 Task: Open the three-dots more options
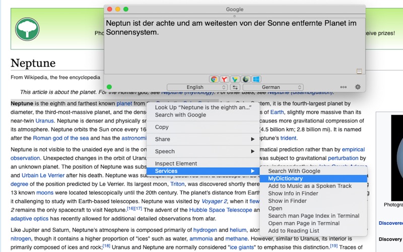tap(343, 87)
